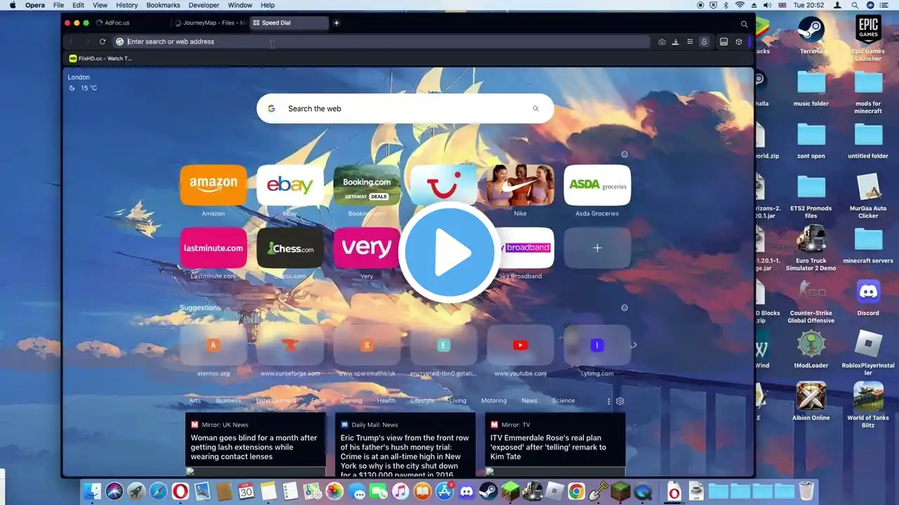Open the tab search magnifier icon
The image size is (899, 505).
pyautogui.click(x=744, y=24)
